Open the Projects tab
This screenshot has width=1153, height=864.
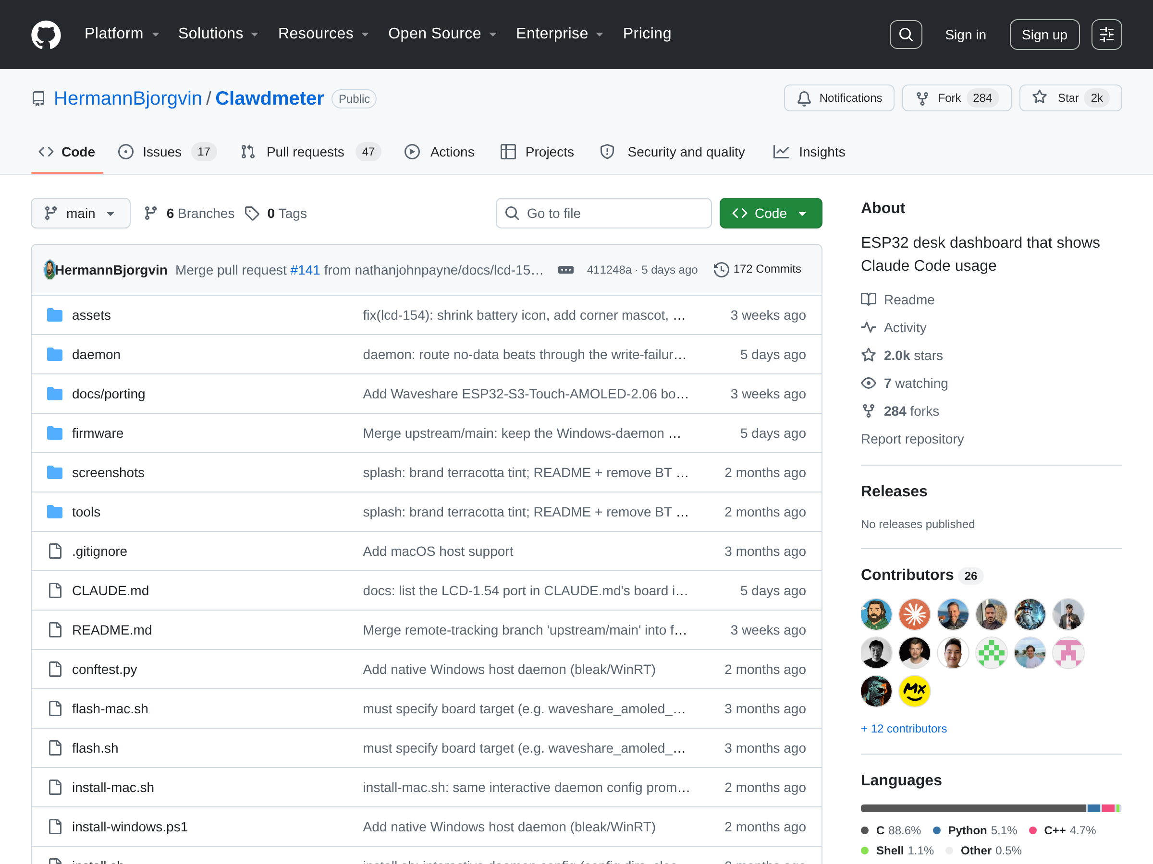pos(537,152)
